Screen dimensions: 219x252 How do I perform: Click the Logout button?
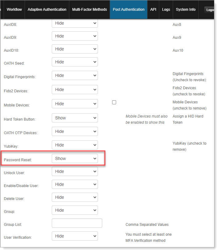[x=210, y=10]
